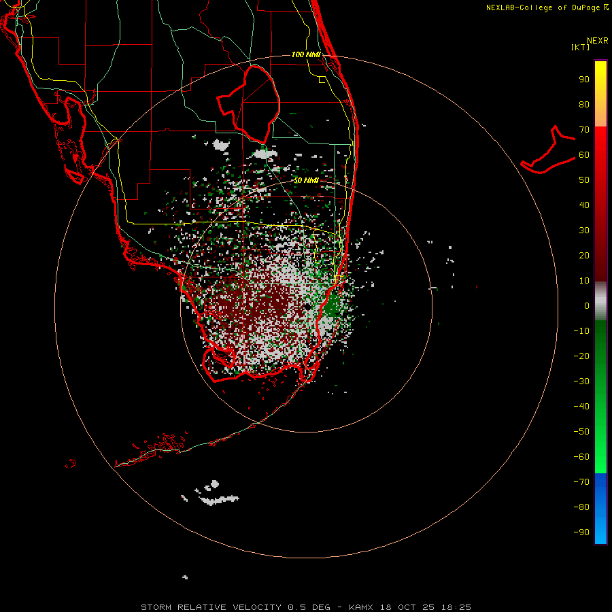
Task: Click the -10 velocity scale label
Action: click(x=581, y=331)
